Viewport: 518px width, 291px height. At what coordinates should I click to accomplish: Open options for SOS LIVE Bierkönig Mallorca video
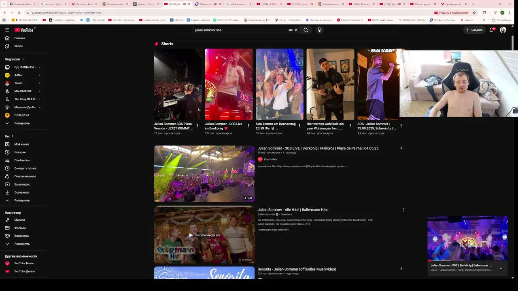click(401, 148)
